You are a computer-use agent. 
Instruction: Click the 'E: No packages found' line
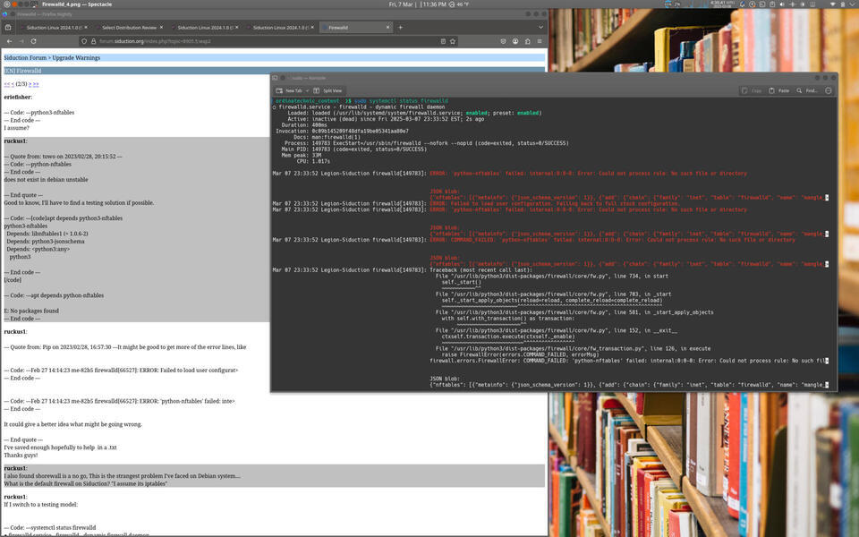[x=31, y=311]
